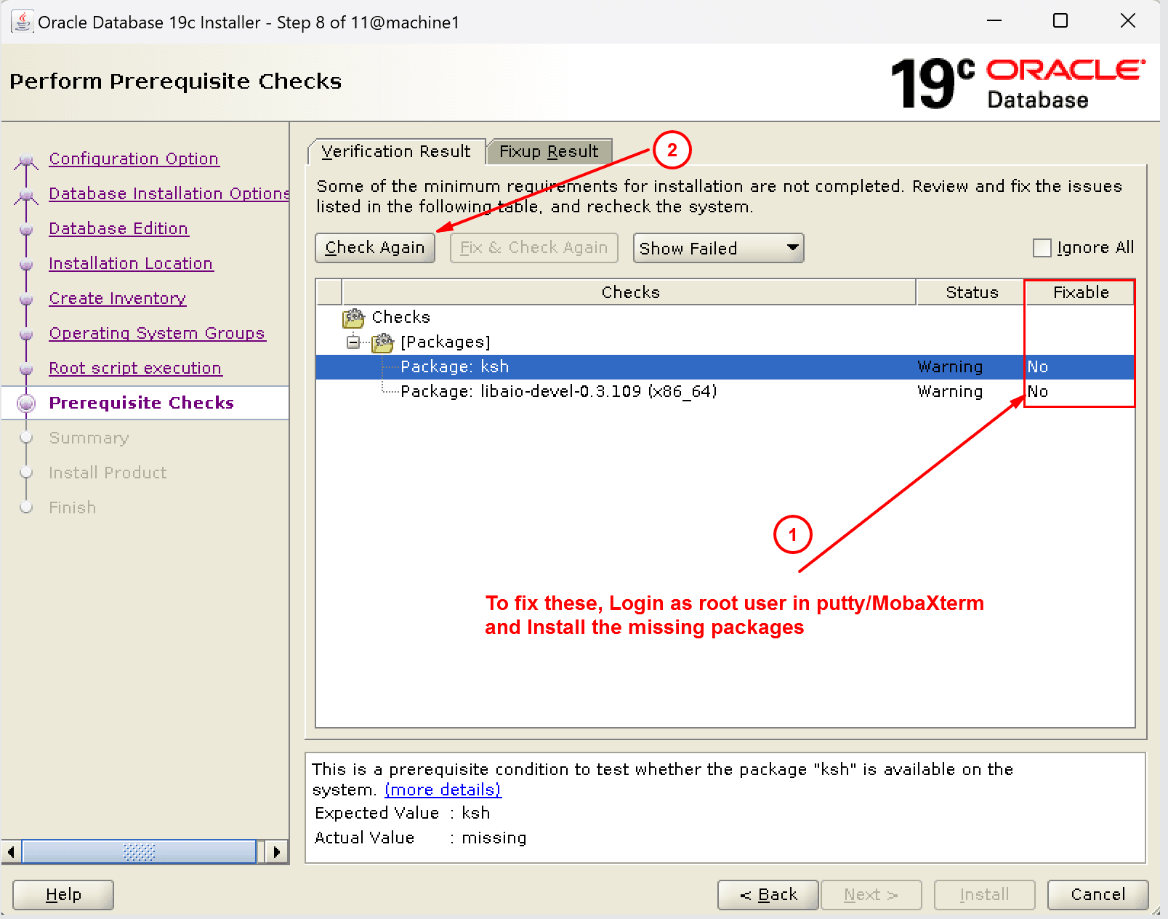This screenshot has width=1168, height=919.
Task: Select the Package: libaio-devel warning row
Action: pyautogui.click(x=558, y=391)
